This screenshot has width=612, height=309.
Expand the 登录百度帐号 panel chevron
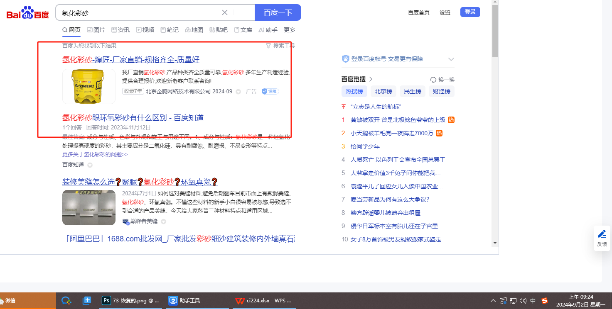(451, 59)
